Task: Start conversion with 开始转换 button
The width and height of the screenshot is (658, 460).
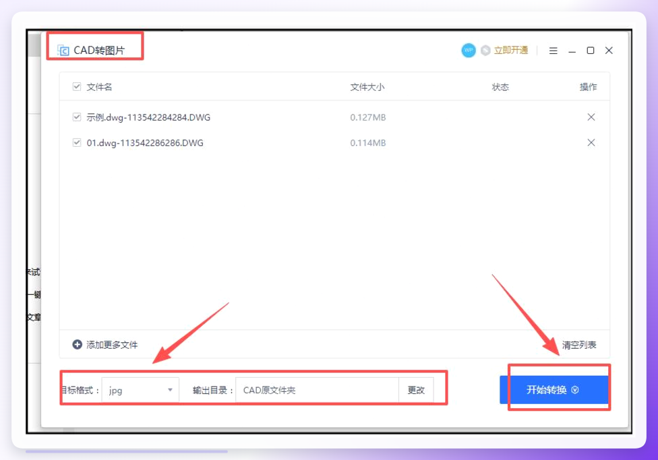Action: tap(554, 390)
